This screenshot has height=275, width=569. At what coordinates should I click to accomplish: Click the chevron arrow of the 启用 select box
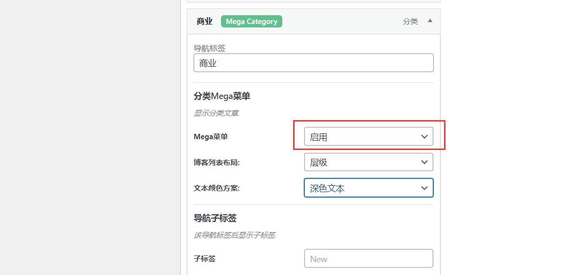point(424,137)
